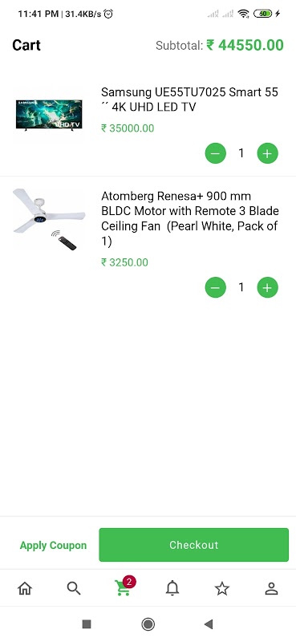The width and height of the screenshot is (296, 642).
Task: Increase Atomberg fan quantity with plus
Action: [267, 287]
